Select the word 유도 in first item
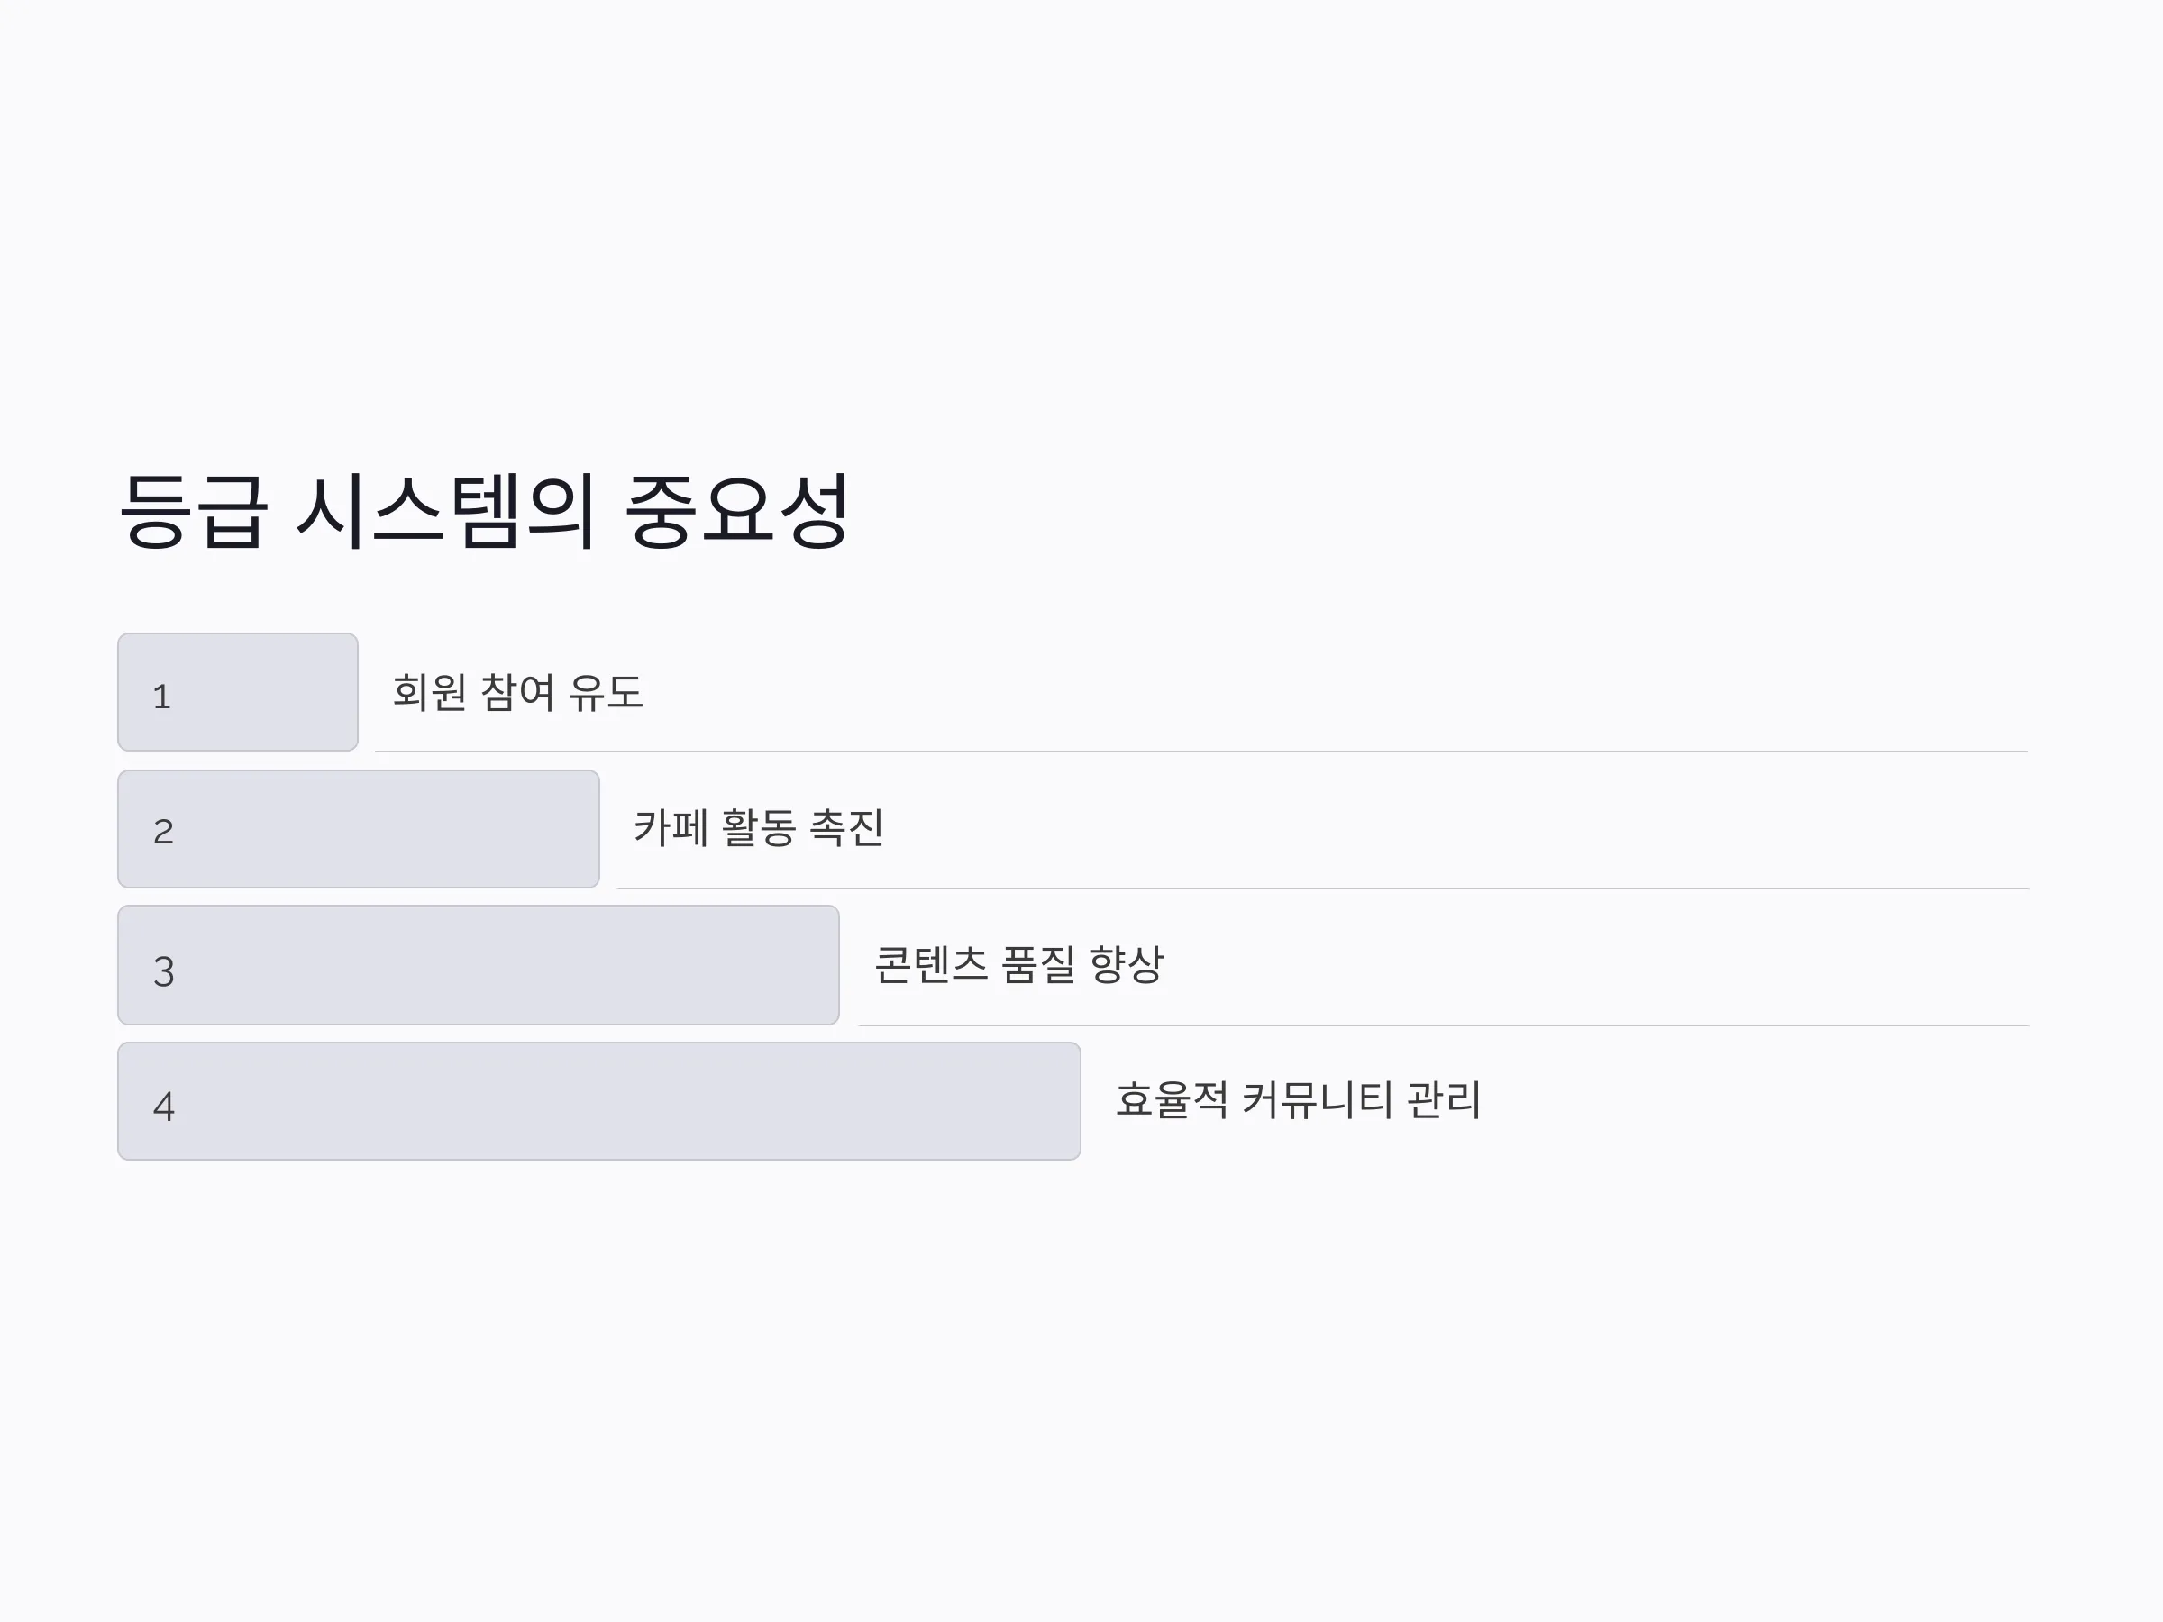Image resolution: width=2163 pixels, height=1622 pixels. tap(606, 692)
